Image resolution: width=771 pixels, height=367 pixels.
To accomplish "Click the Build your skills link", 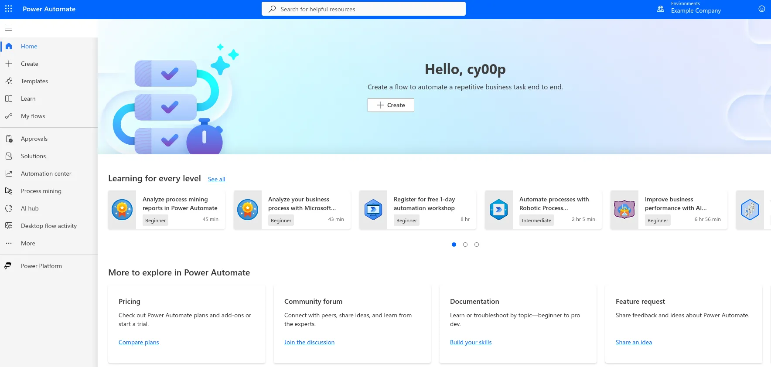I will point(471,342).
